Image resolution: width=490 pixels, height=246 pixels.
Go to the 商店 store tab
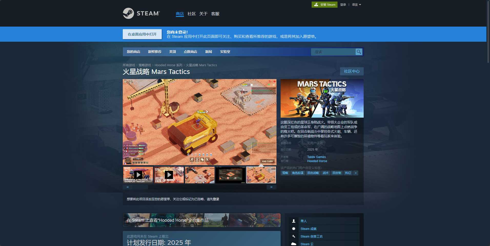click(180, 14)
